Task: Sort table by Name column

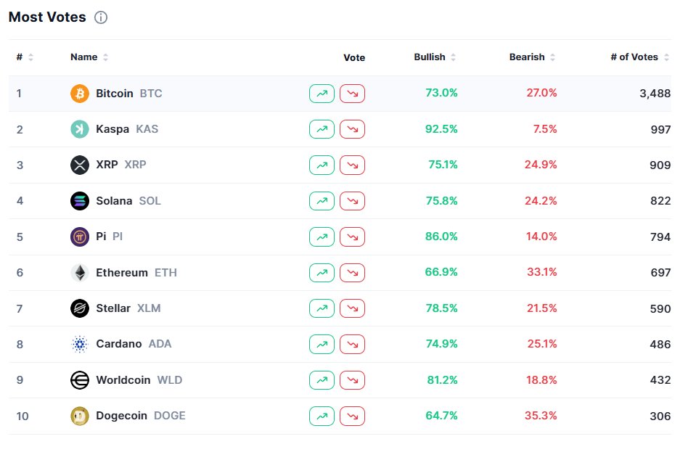Action: click(89, 57)
